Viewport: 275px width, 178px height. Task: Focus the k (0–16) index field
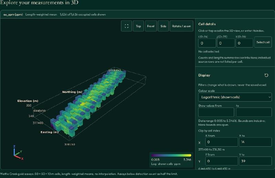(244, 43)
